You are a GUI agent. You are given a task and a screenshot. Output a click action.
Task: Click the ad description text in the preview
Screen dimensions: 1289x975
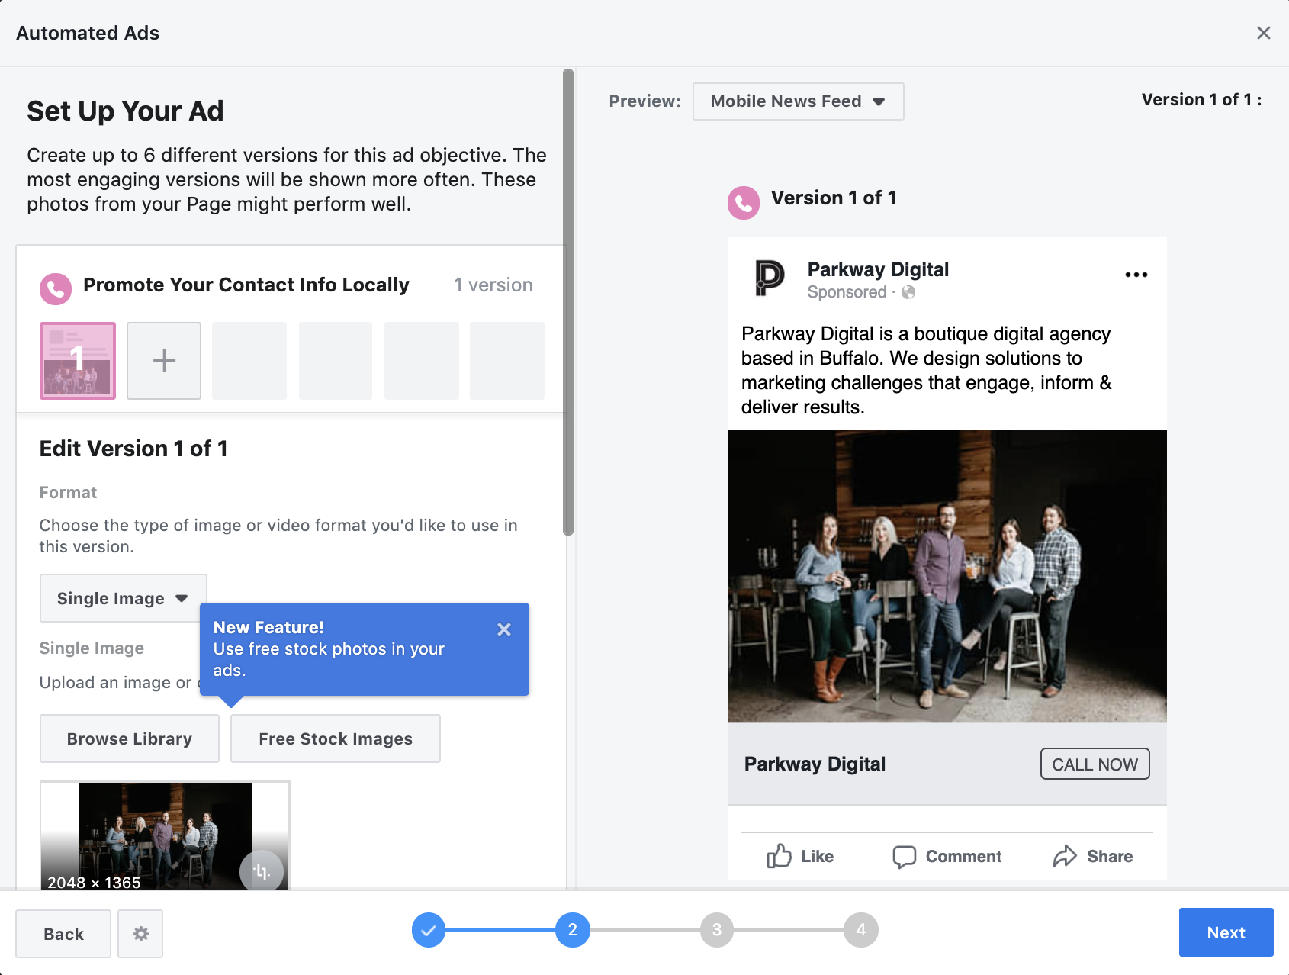point(927,370)
